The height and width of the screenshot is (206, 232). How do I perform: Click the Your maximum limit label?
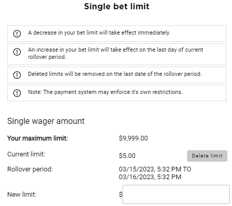tap(38, 138)
